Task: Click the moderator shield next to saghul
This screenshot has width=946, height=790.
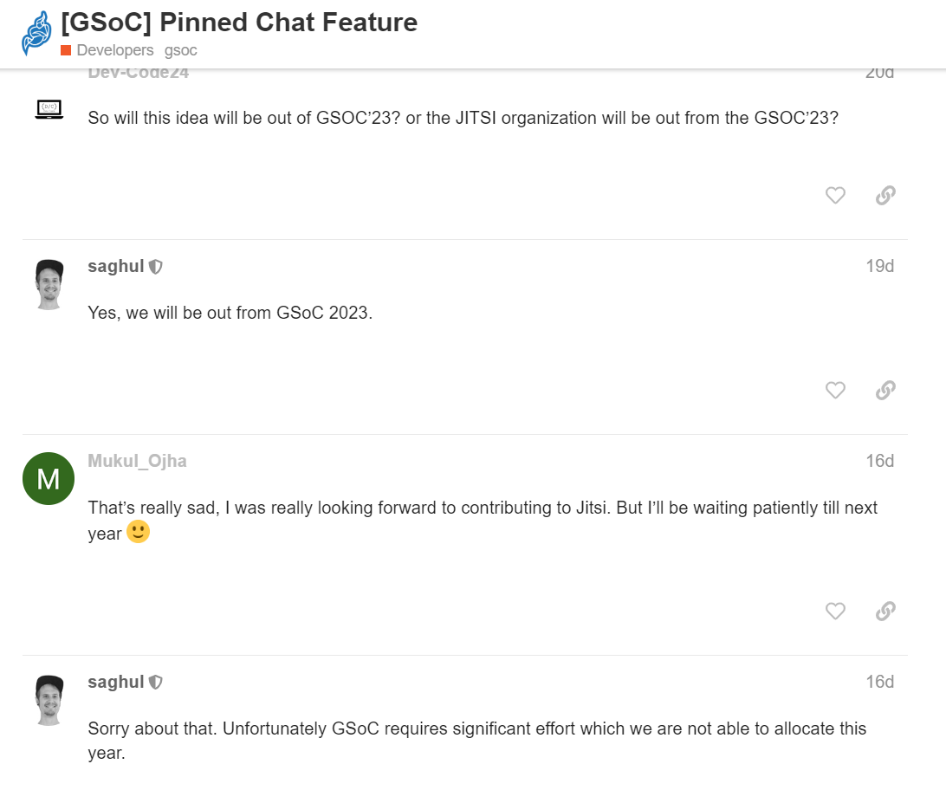Action: [154, 266]
